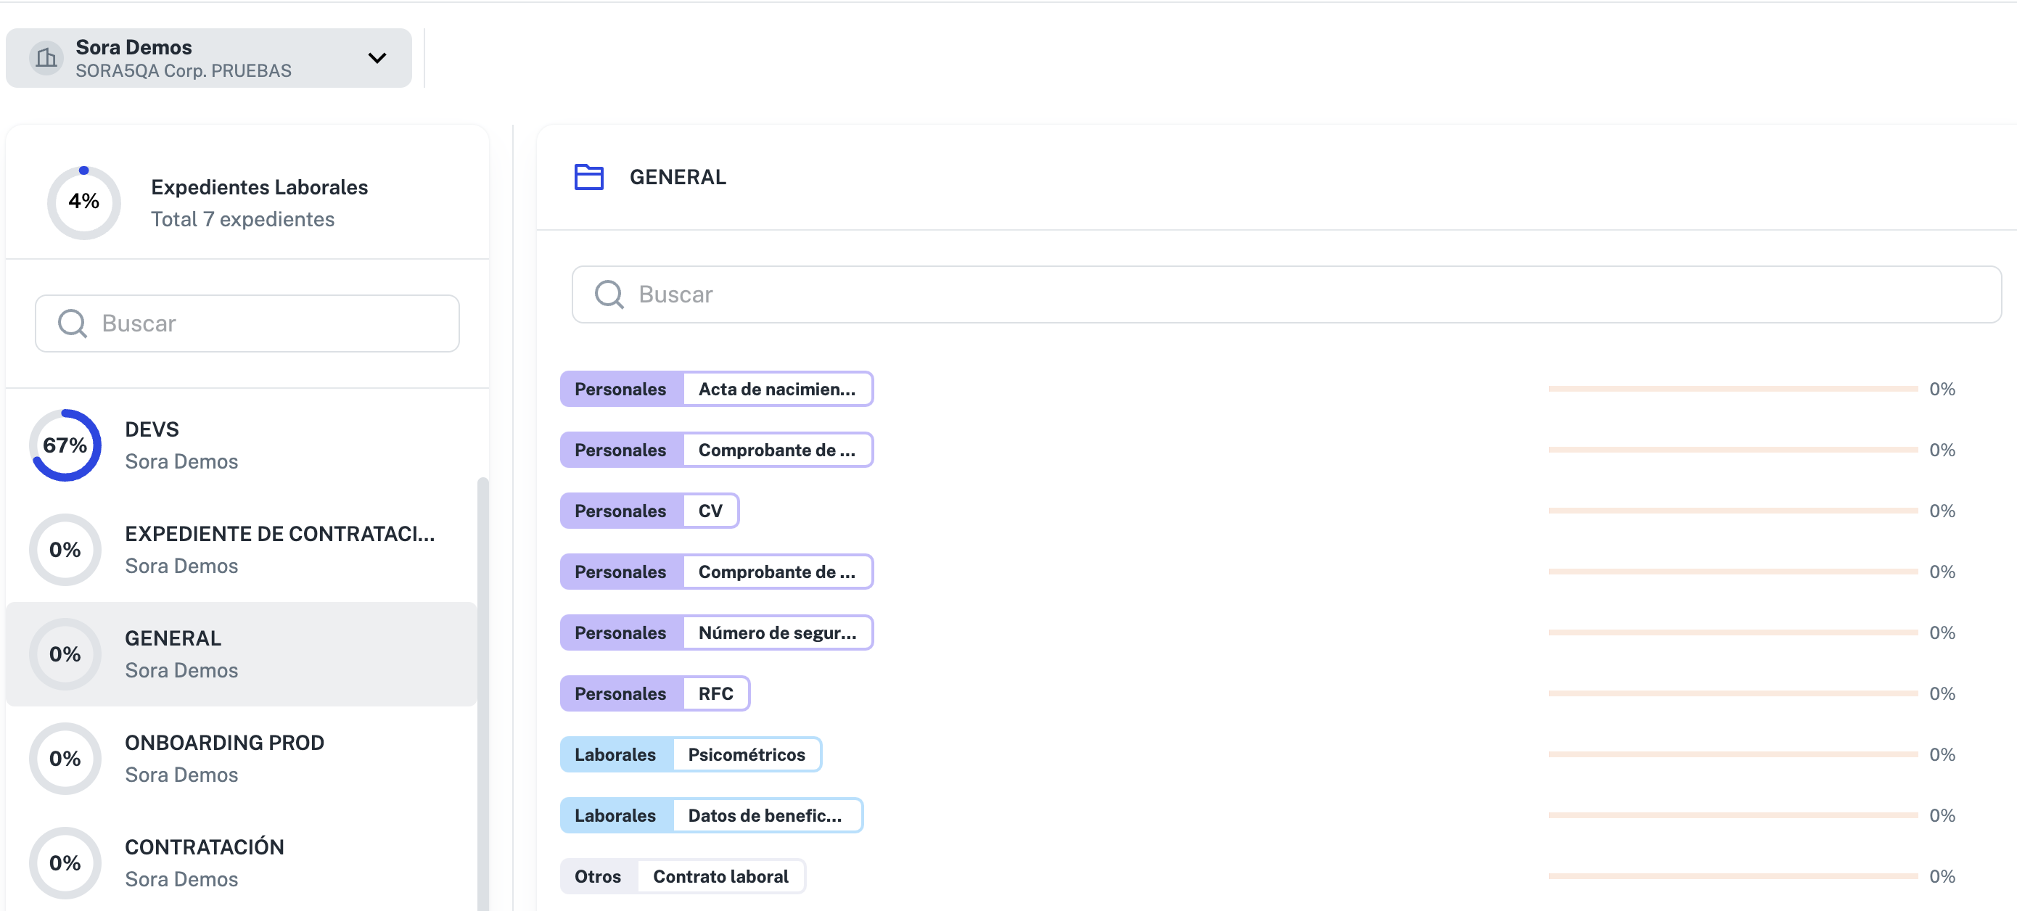Open the Psicométricos document tag

pyautogui.click(x=691, y=754)
